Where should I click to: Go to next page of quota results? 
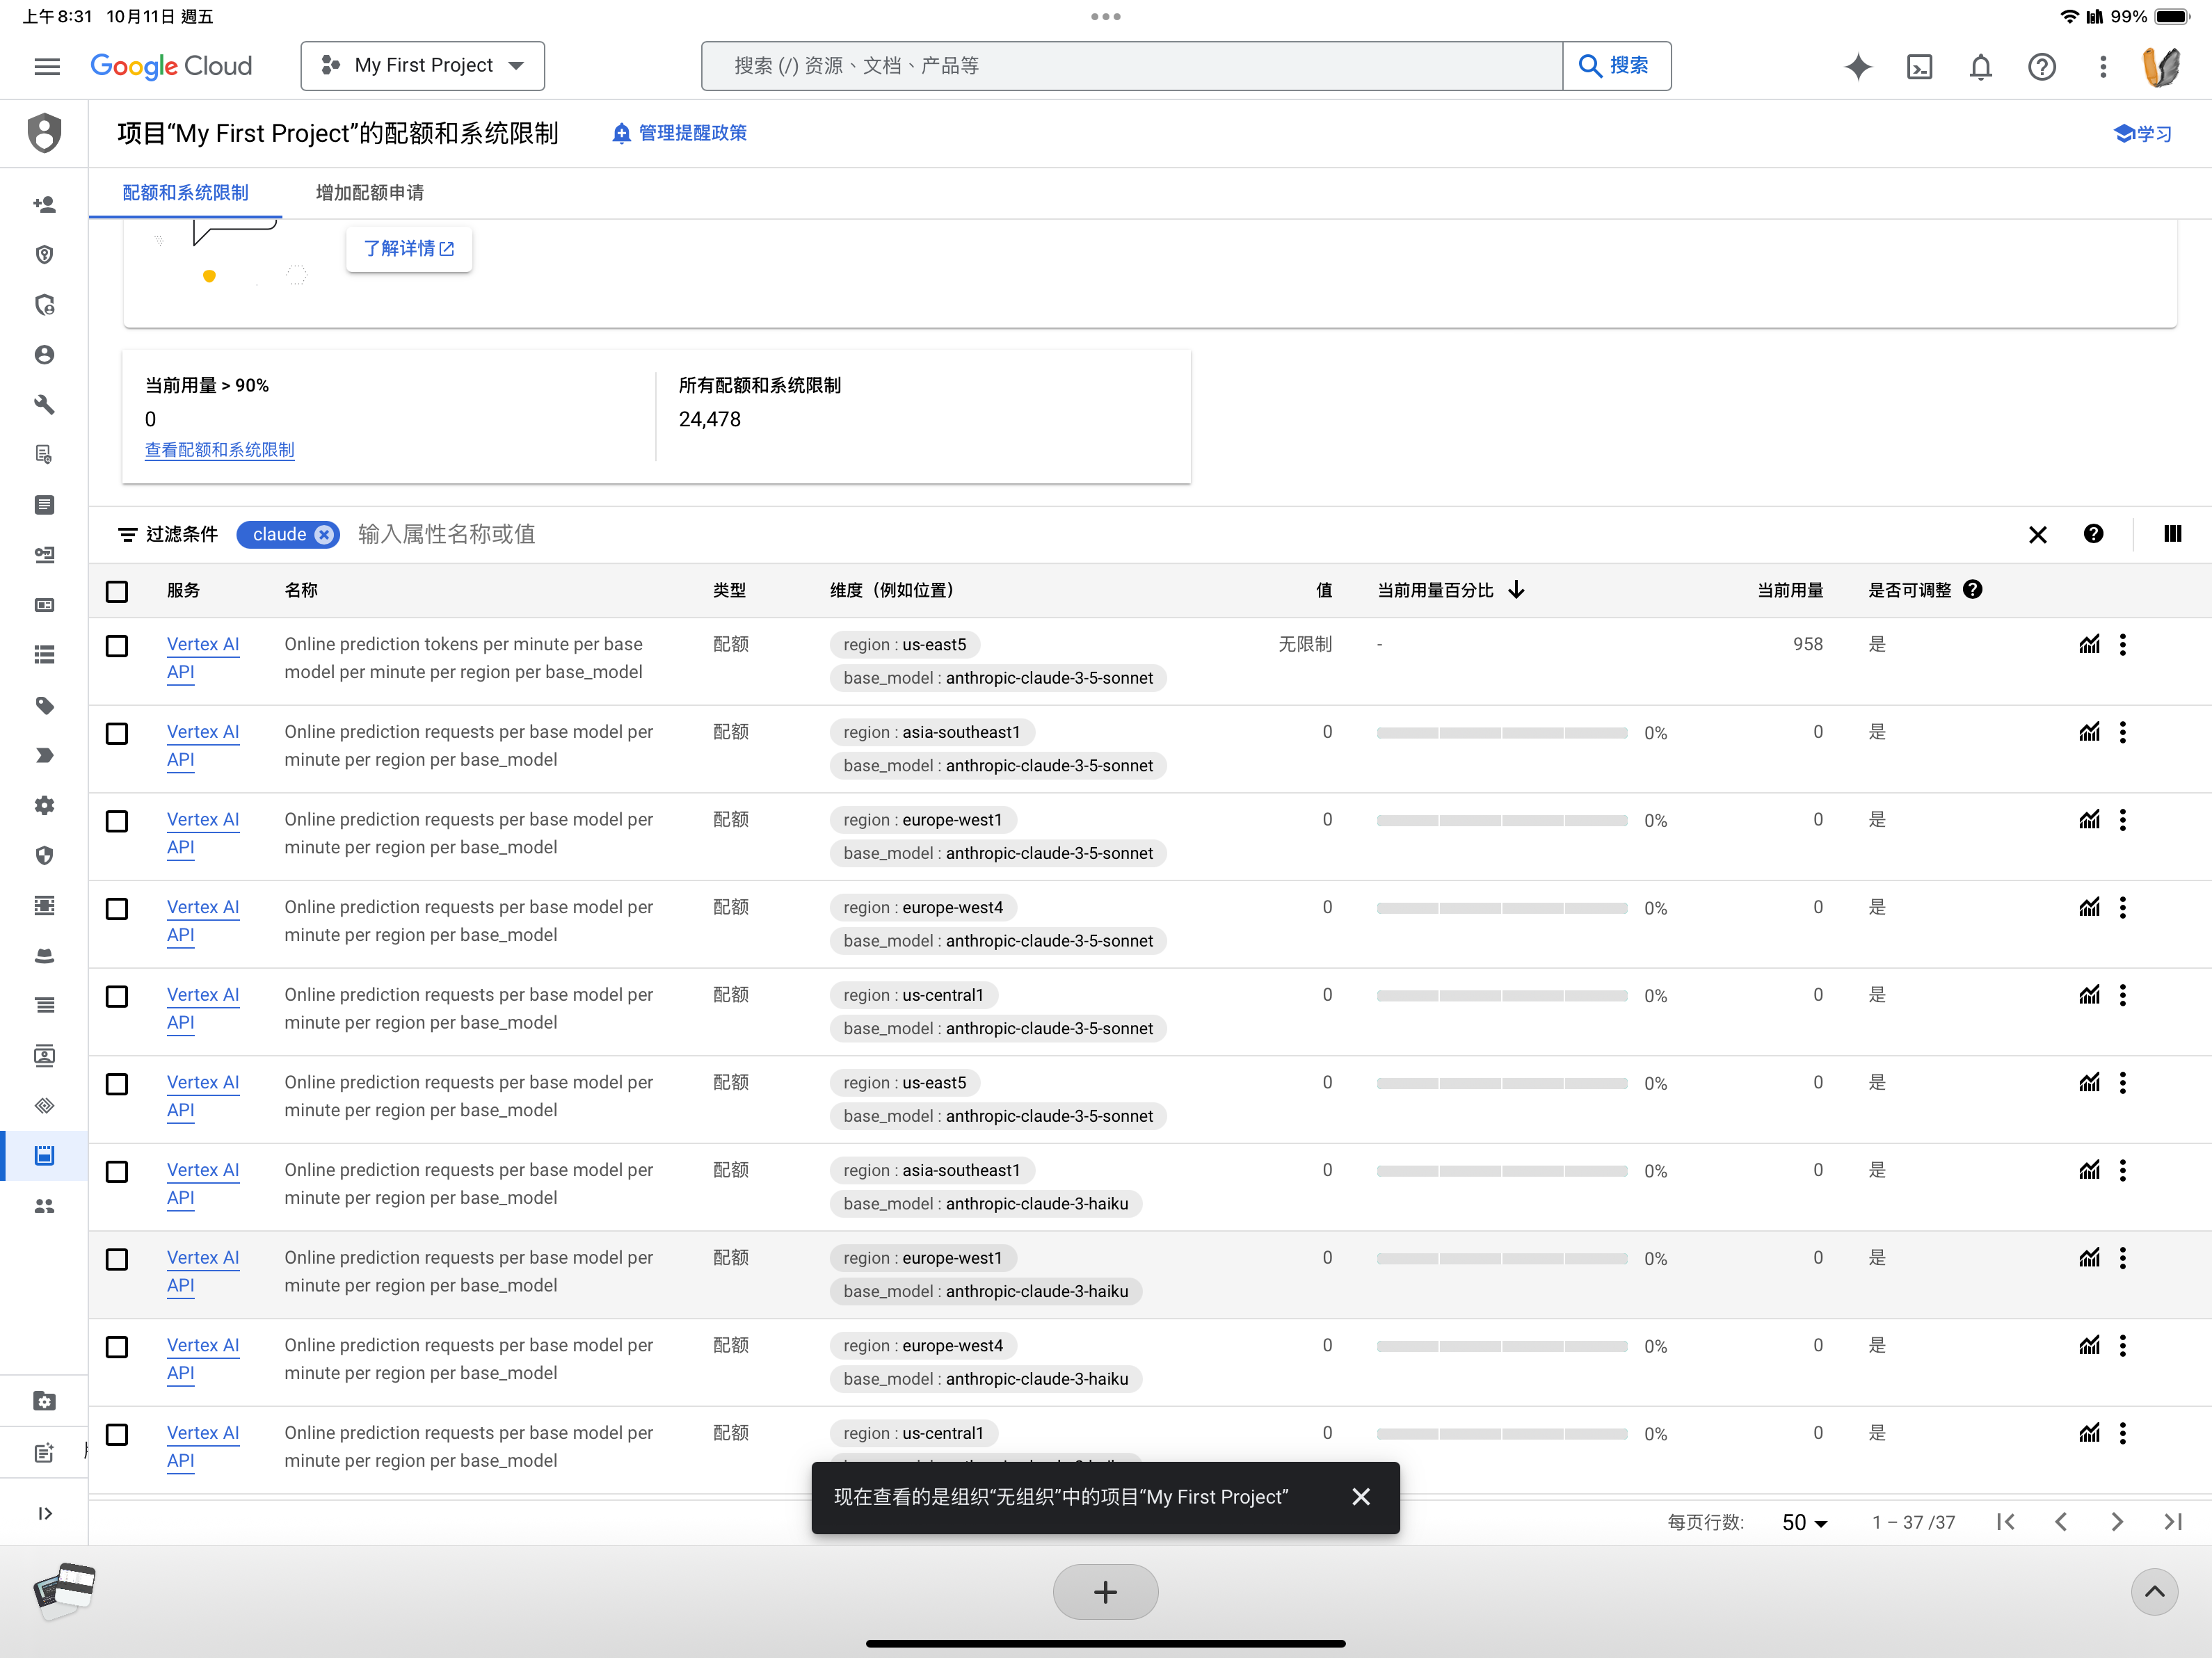[2116, 1521]
